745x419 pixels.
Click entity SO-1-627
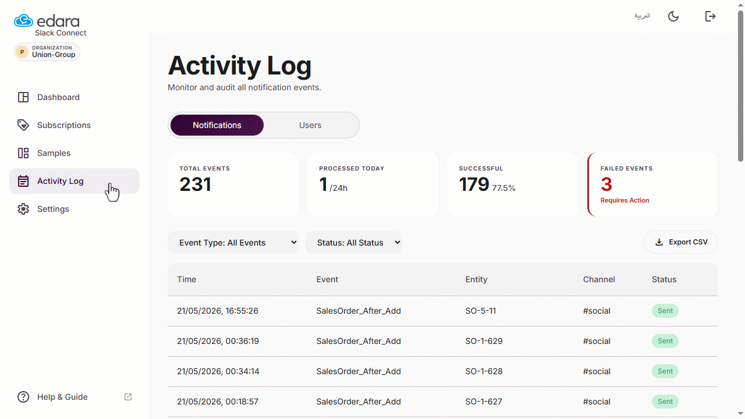(x=484, y=402)
